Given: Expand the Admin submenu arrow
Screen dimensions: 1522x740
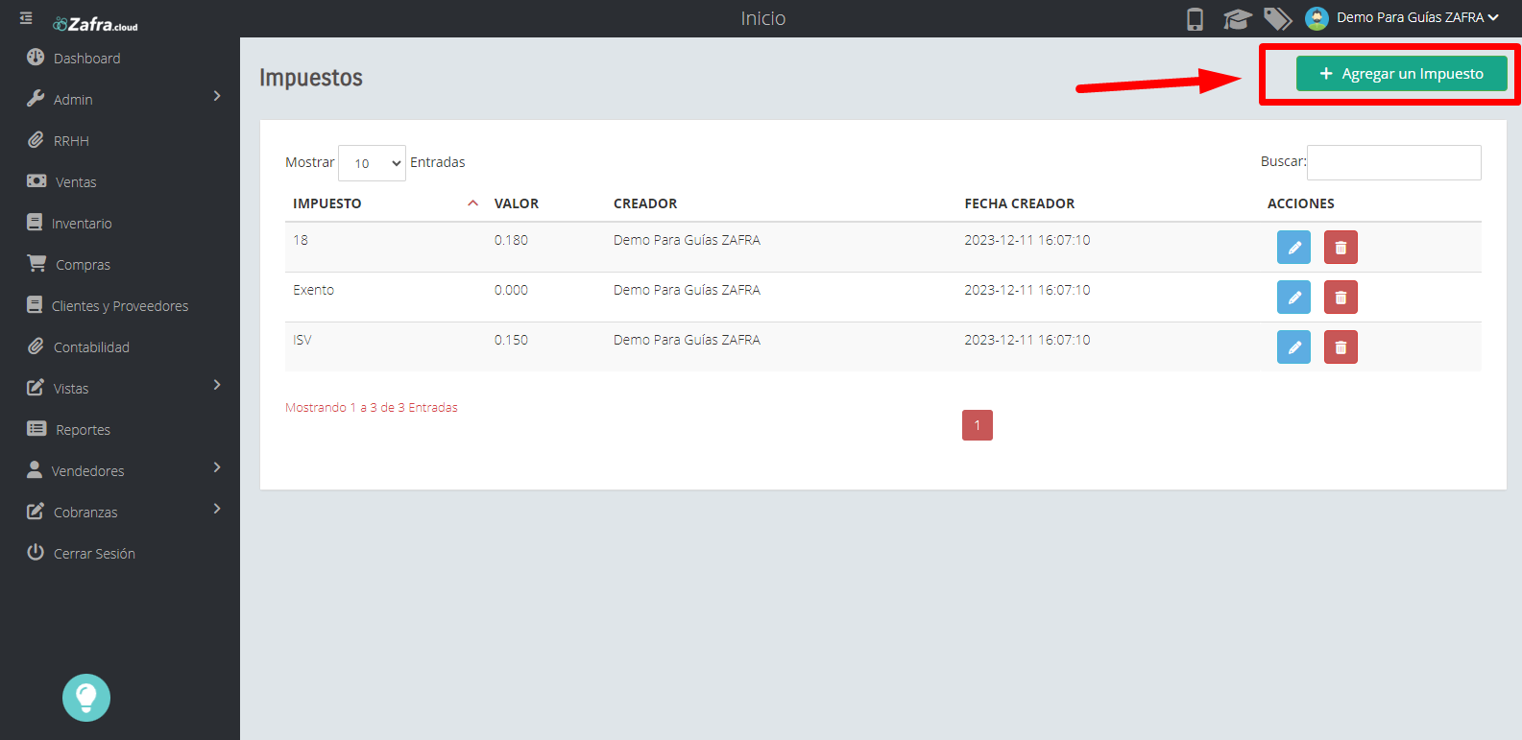Looking at the screenshot, I should click(217, 96).
